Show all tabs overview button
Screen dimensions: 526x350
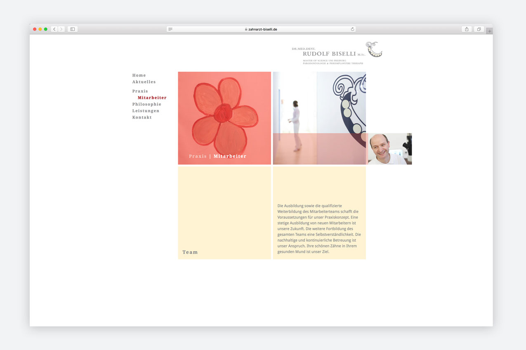[479, 29]
